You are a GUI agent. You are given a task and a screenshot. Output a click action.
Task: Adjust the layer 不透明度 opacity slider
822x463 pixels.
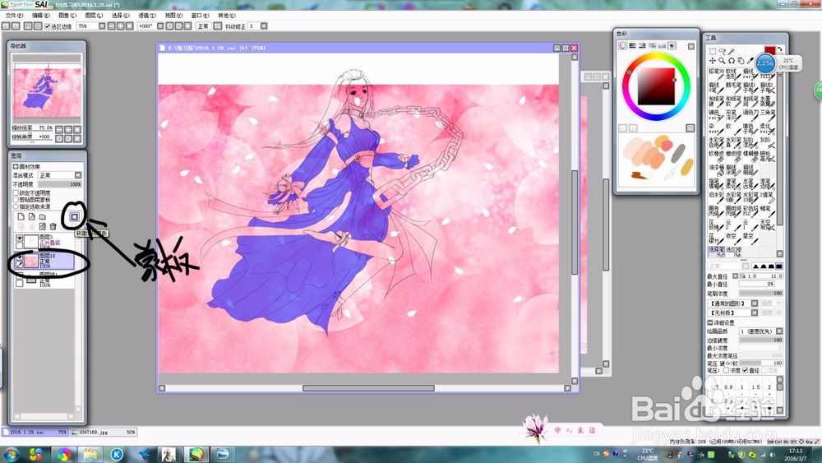(60, 184)
